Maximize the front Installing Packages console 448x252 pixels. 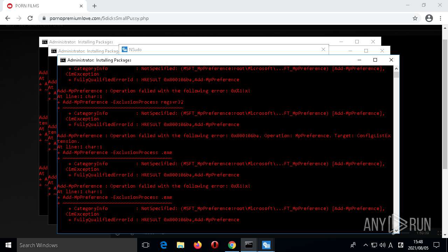click(375, 60)
